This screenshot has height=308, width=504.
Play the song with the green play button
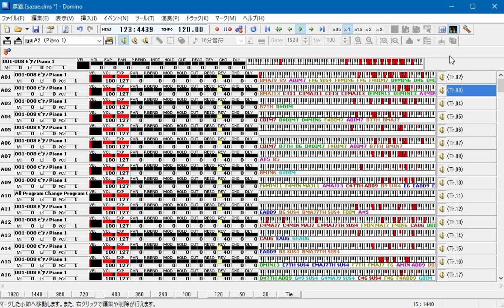tap(301, 29)
